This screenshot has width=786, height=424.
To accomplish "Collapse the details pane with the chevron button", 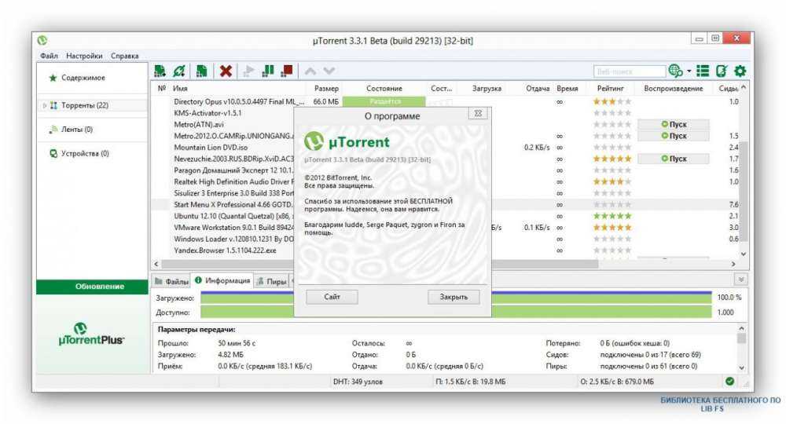I will click(740, 280).
